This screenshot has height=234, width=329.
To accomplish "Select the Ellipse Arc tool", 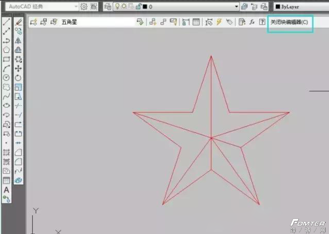I will [x=6, y=115].
